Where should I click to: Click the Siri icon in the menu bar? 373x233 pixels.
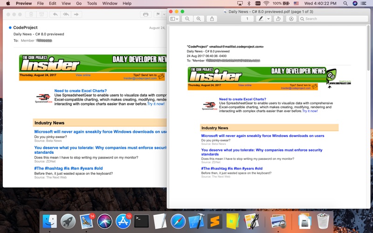pos(355,3)
